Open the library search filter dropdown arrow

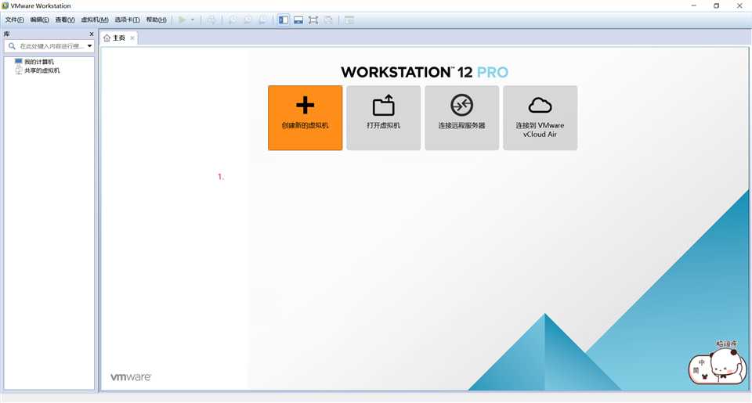(89, 46)
